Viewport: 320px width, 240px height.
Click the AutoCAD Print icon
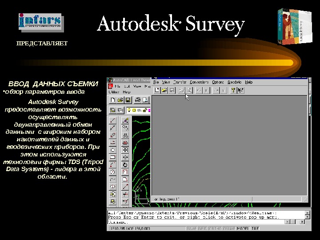(x=138, y=100)
